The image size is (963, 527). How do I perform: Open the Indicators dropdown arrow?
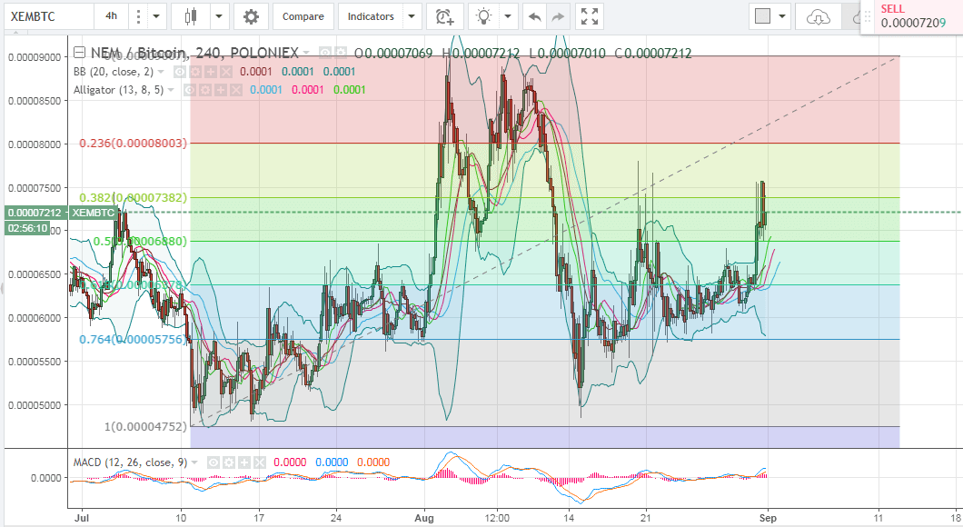tap(412, 16)
